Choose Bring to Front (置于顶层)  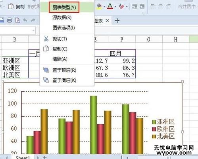click(x=67, y=70)
